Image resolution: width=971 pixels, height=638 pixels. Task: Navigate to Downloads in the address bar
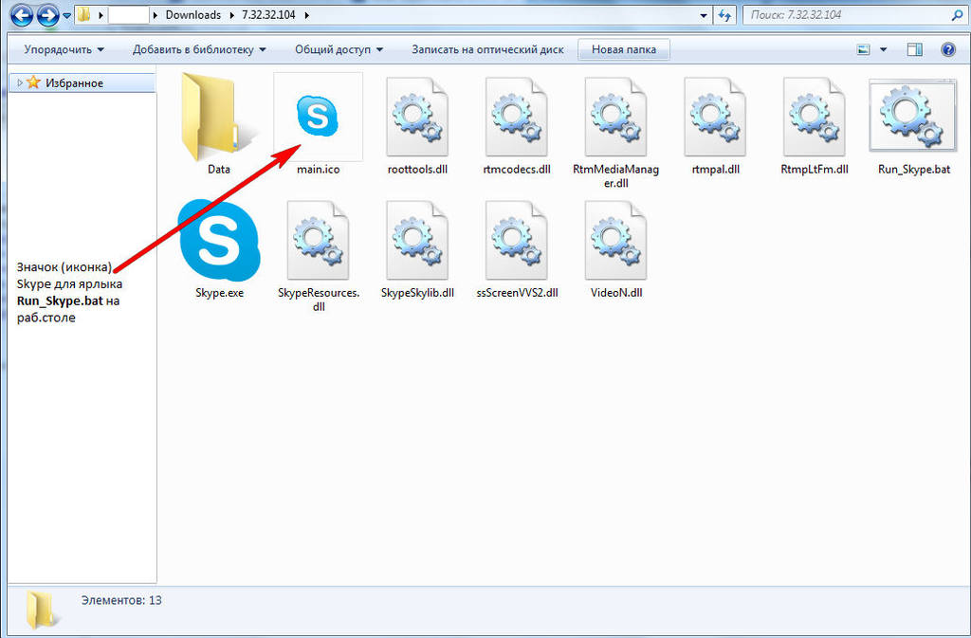pos(193,15)
